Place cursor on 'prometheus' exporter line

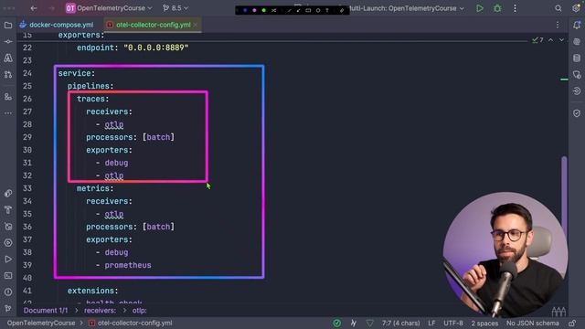pos(128,265)
